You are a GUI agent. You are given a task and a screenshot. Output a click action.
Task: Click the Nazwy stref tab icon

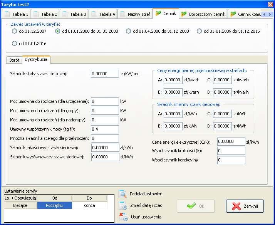pyautogui.click(x=123, y=14)
